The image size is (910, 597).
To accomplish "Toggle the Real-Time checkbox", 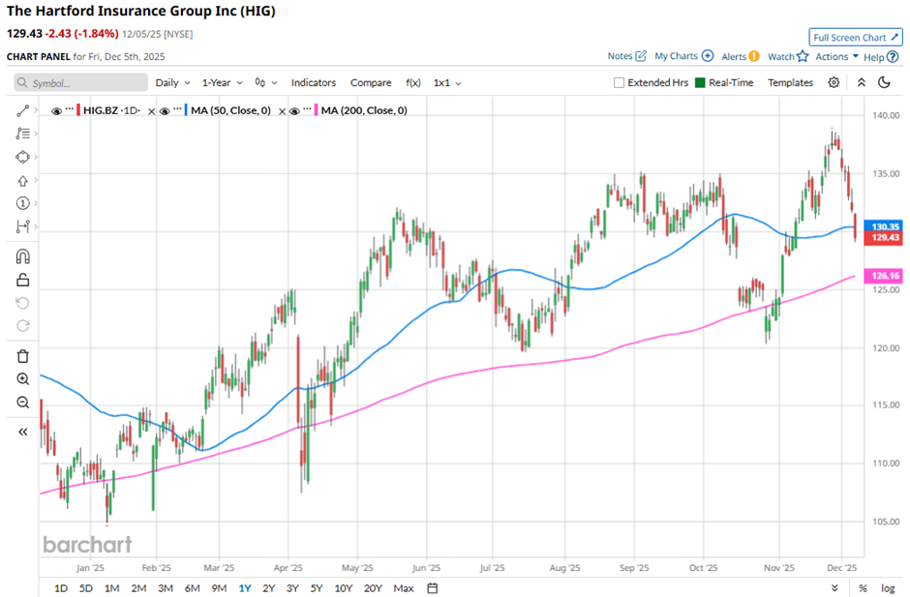I will click(701, 83).
